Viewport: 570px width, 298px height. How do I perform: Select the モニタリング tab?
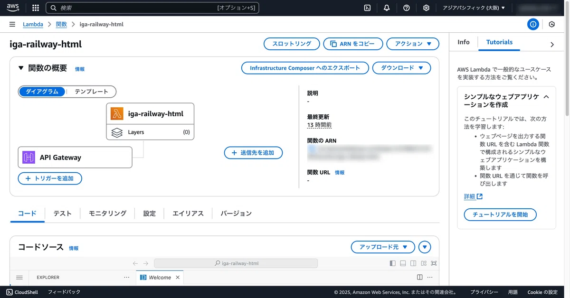(108, 214)
